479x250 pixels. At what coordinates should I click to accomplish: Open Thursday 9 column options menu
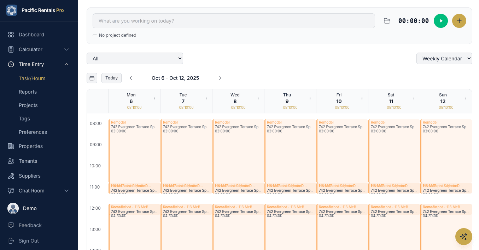pos(310,99)
